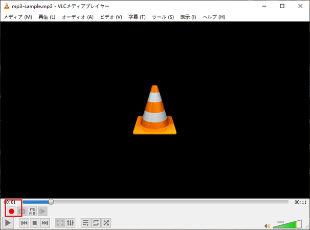Stop playback
This screenshot has width=310, height=230.
[35, 223]
